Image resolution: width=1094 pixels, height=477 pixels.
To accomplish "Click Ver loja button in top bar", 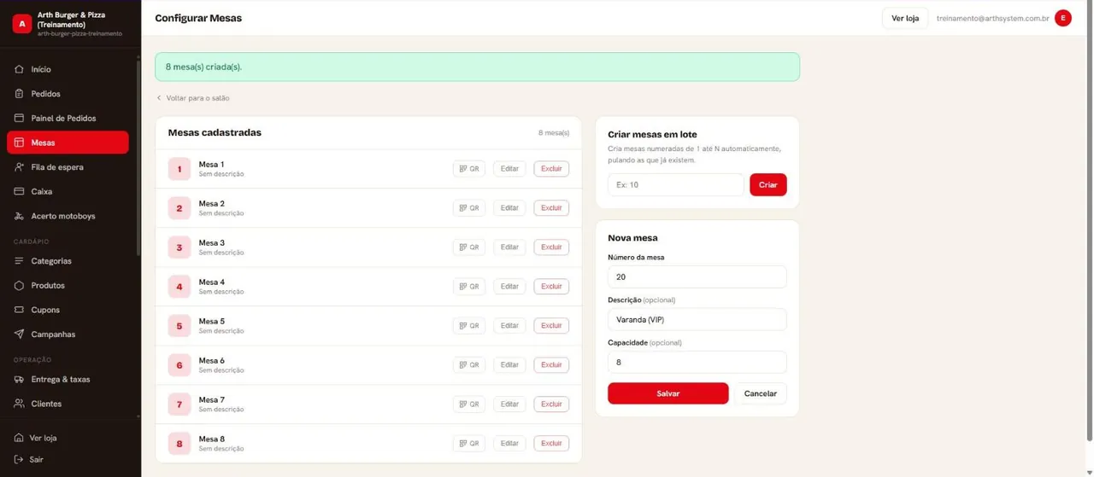I will pos(905,18).
